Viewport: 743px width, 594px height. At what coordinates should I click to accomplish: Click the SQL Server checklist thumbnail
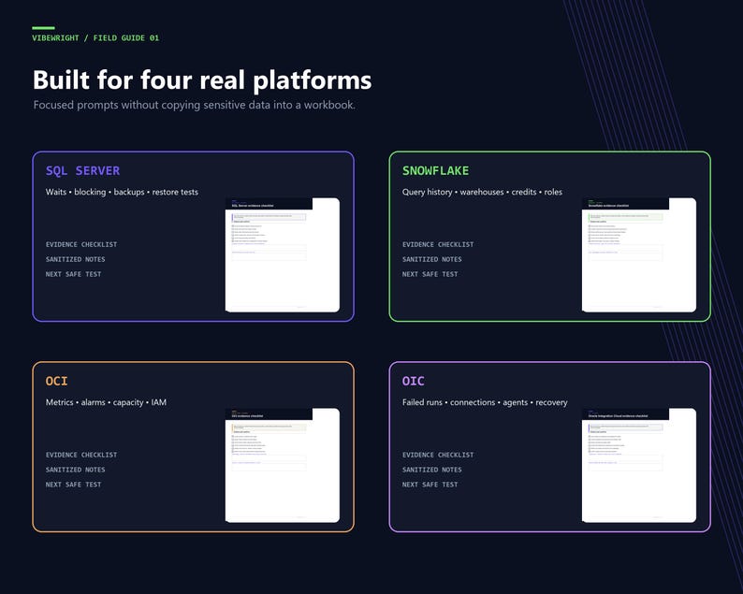coord(283,254)
